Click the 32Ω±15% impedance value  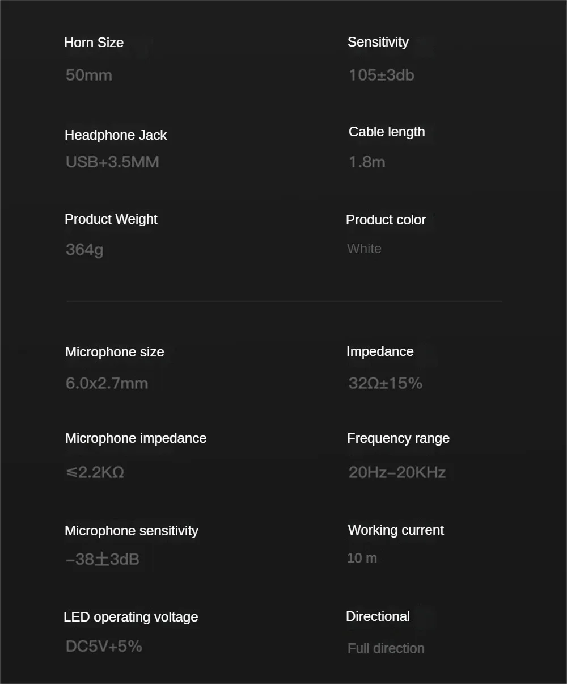[x=385, y=383]
